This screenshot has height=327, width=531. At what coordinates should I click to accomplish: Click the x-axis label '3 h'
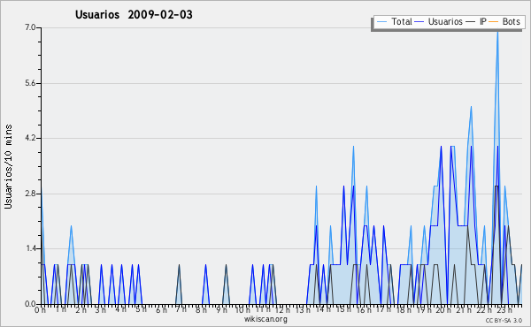101,310
